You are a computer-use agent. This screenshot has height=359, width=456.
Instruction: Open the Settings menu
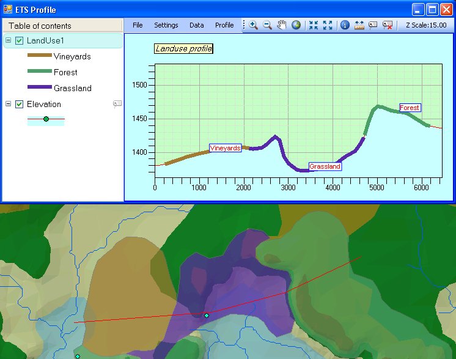[x=166, y=25]
